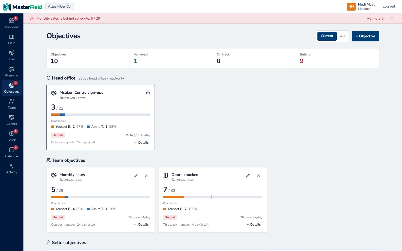
Task: Open the Activity section
Action: coord(12,168)
